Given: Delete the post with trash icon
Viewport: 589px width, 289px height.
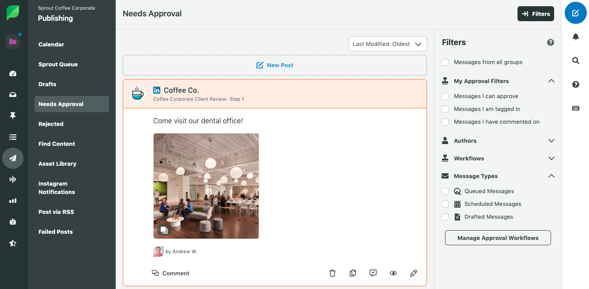Looking at the screenshot, I should pyautogui.click(x=332, y=273).
